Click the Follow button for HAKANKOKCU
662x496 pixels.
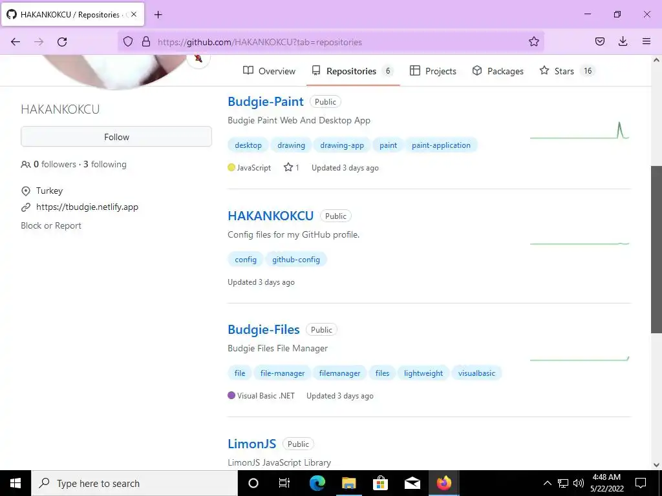pyautogui.click(x=116, y=137)
